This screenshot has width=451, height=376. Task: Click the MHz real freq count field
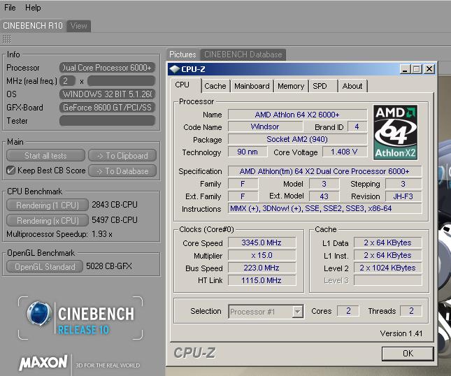[x=67, y=81]
